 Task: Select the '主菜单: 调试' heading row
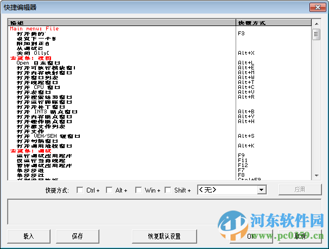122,151
